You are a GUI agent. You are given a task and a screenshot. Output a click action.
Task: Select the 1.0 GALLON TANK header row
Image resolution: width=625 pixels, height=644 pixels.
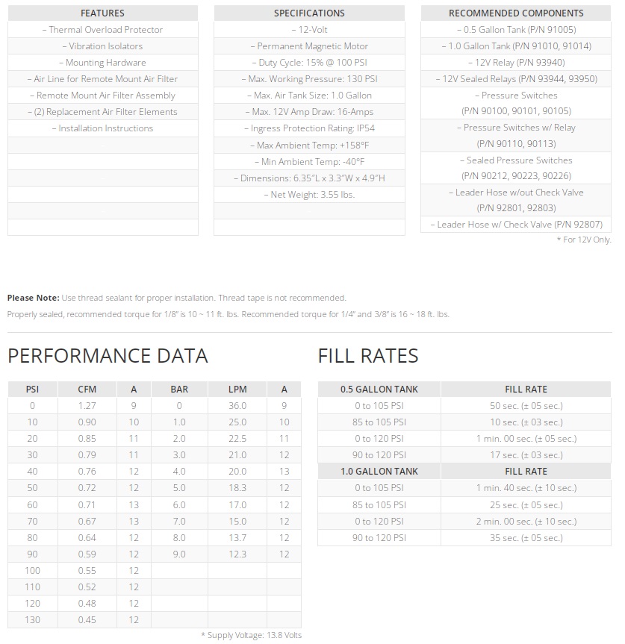379,472
